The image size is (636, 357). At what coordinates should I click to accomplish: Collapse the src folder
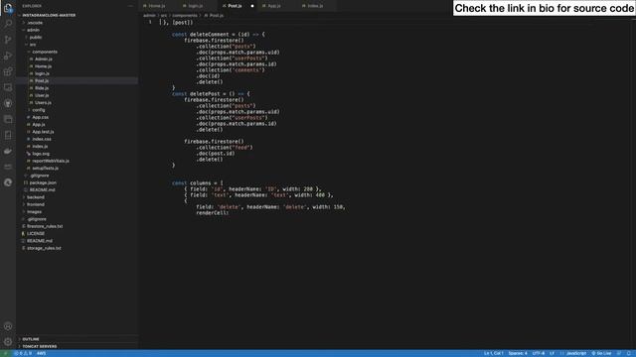click(x=33, y=45)
